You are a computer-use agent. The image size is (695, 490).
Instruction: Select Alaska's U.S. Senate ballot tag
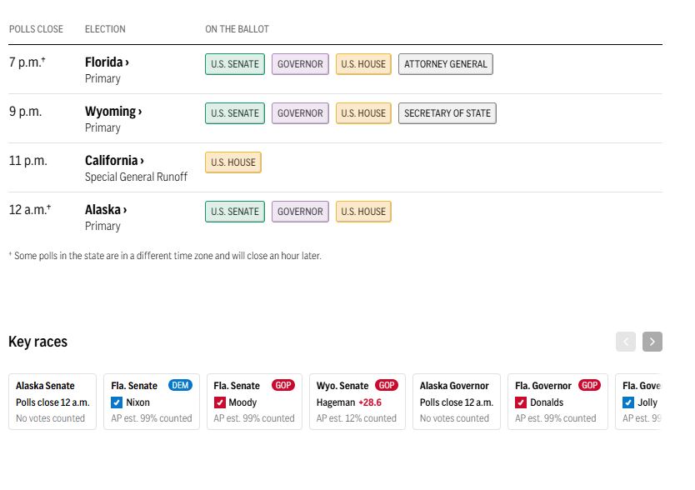[235, 212]
